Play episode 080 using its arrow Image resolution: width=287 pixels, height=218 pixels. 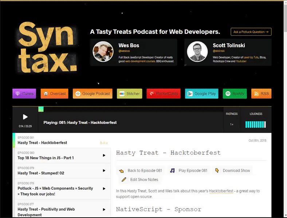(104, 156)
